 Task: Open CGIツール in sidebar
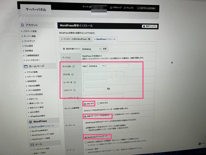[x=33, y=99]
